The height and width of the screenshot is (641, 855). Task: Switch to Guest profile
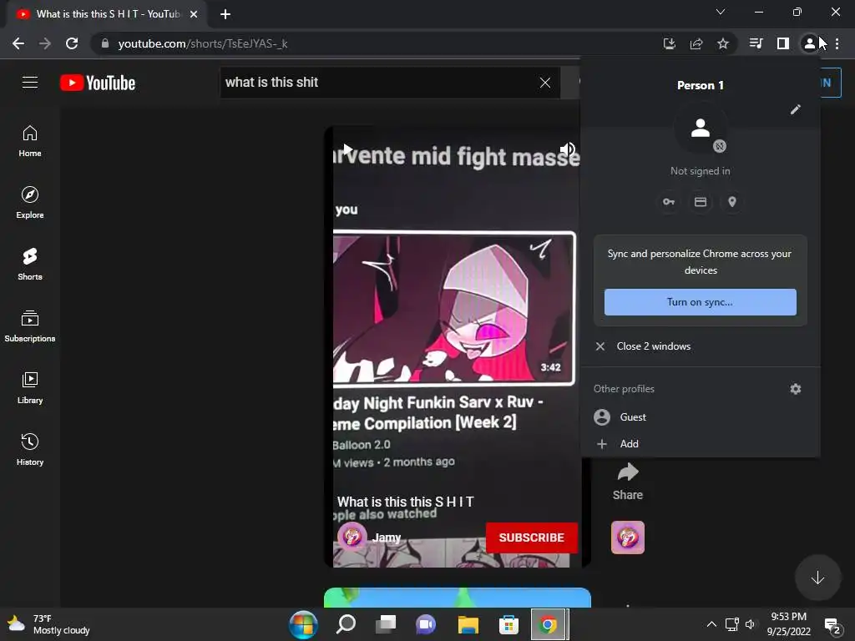tap(701, 417)
